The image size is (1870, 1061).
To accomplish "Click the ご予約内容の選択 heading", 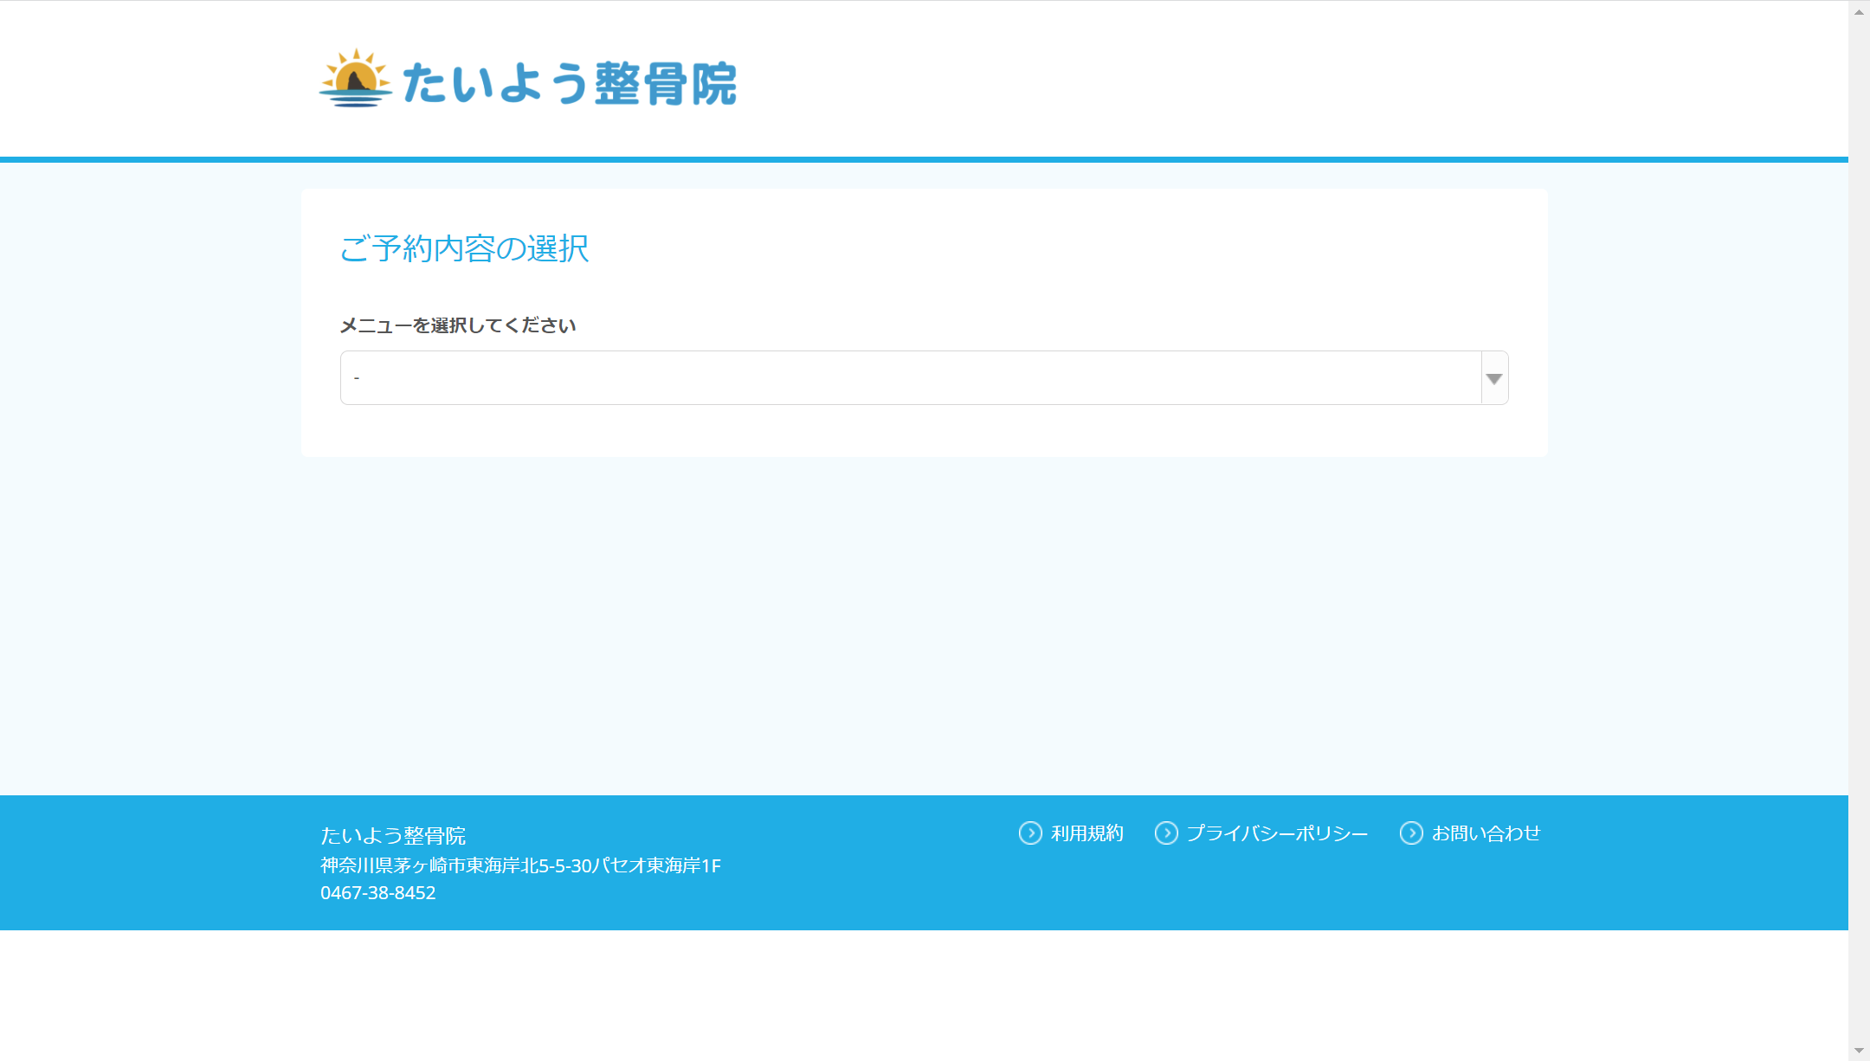I will click(x=464, y=249).
